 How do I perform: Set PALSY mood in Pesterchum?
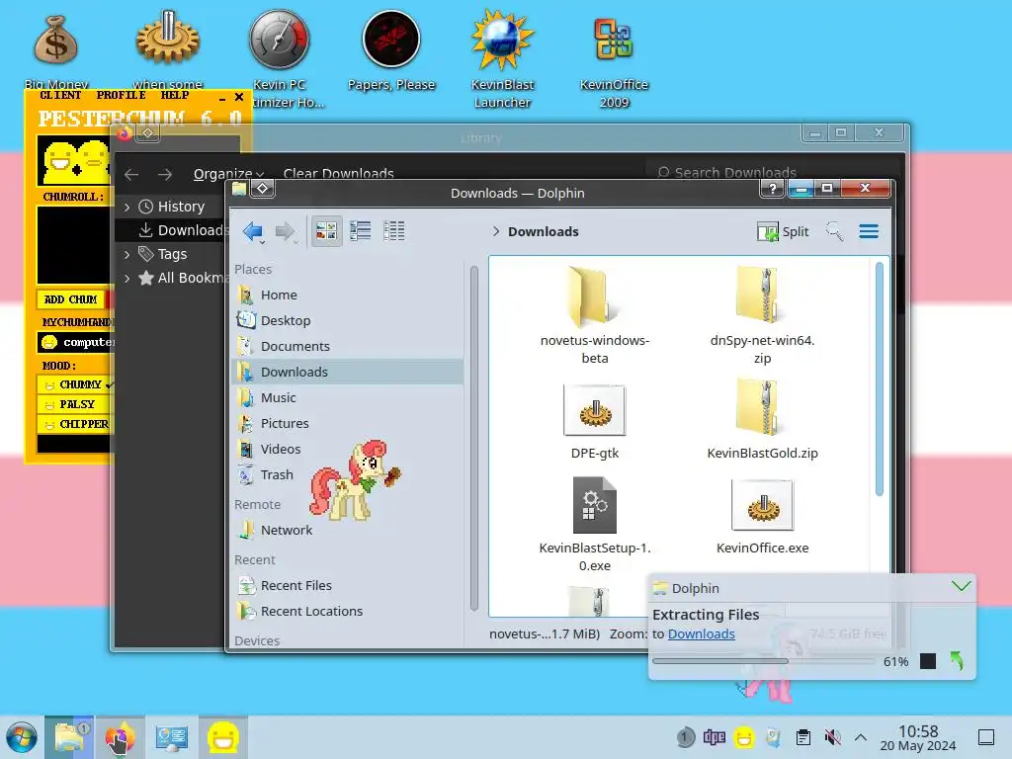click(x=75, y=404)
